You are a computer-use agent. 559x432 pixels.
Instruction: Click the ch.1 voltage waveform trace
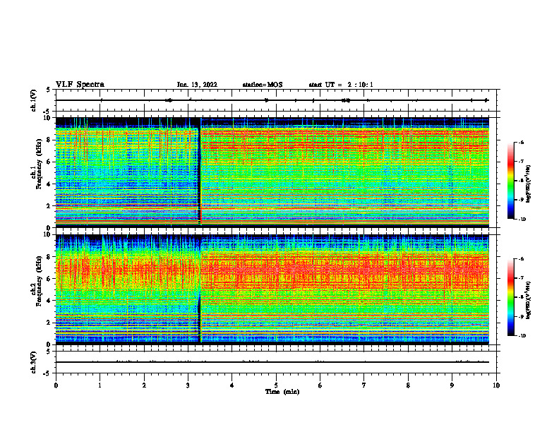[x=272, y=100]
